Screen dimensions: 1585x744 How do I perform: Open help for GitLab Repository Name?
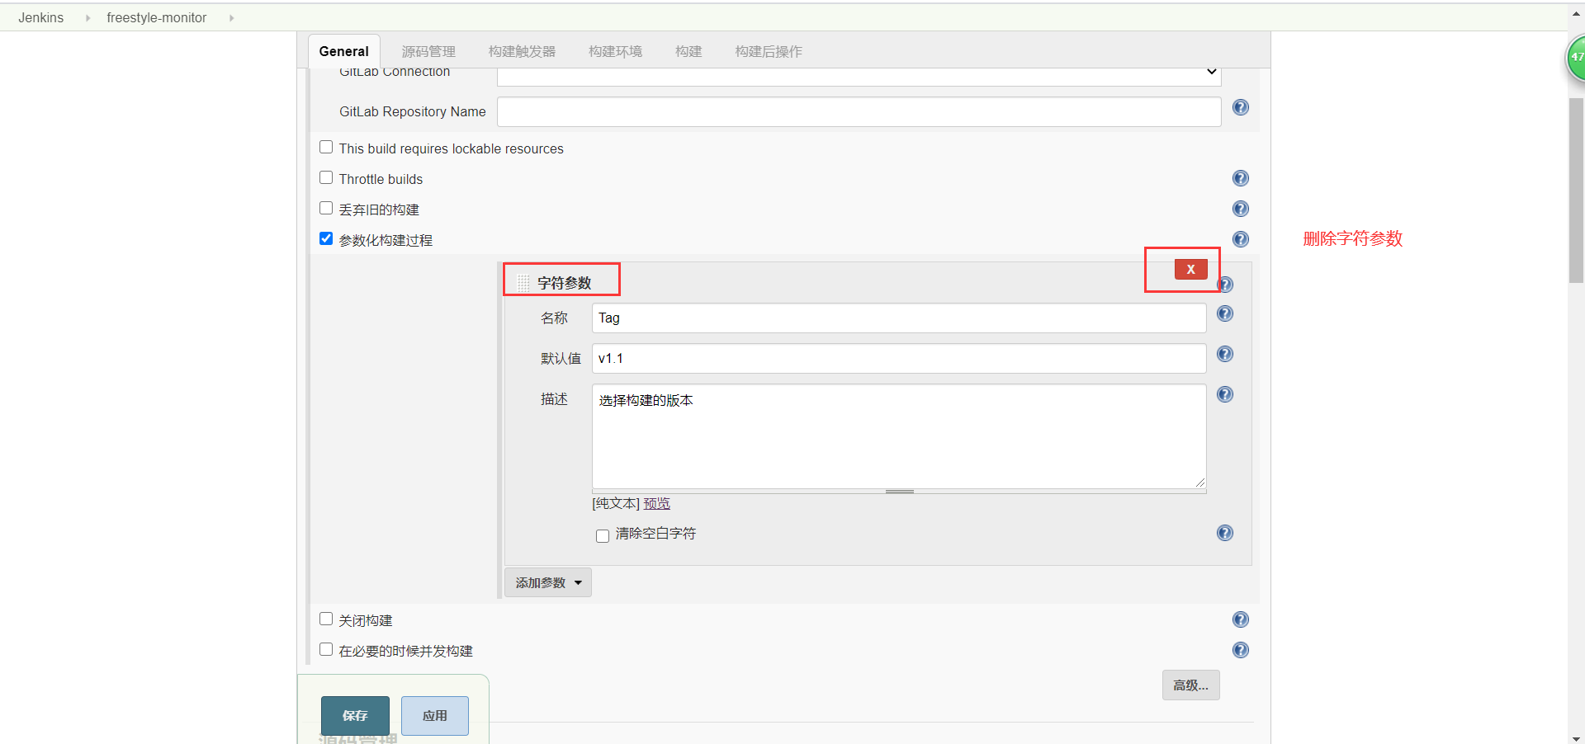click(1240, 107)
